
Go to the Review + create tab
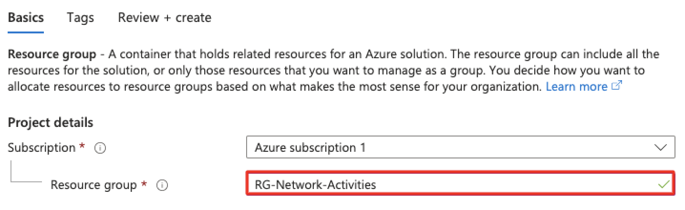point(165,18)
